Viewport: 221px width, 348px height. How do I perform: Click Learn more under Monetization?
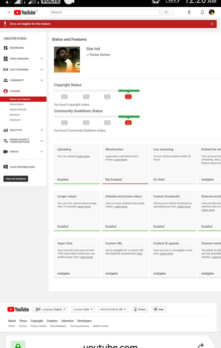tap(120, 160)
